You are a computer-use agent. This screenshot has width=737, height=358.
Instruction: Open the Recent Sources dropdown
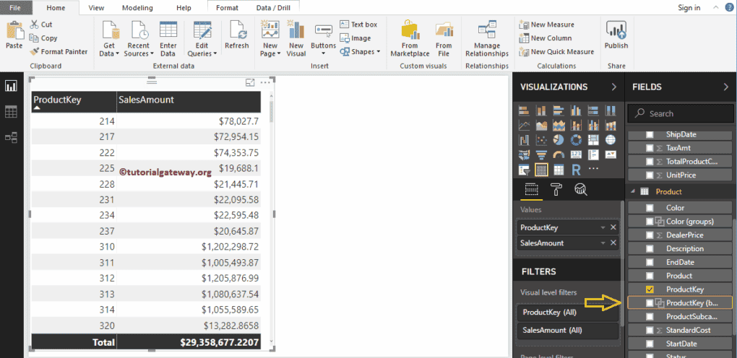[x=139, y=40]
